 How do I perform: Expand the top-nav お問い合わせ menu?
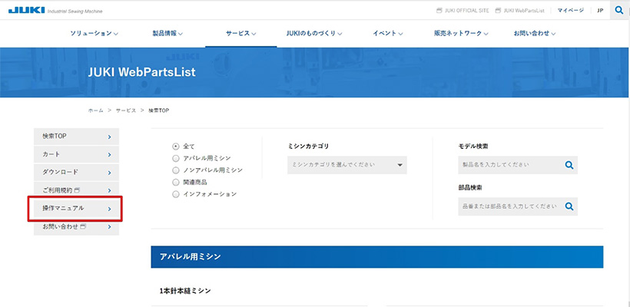(535, 34)
